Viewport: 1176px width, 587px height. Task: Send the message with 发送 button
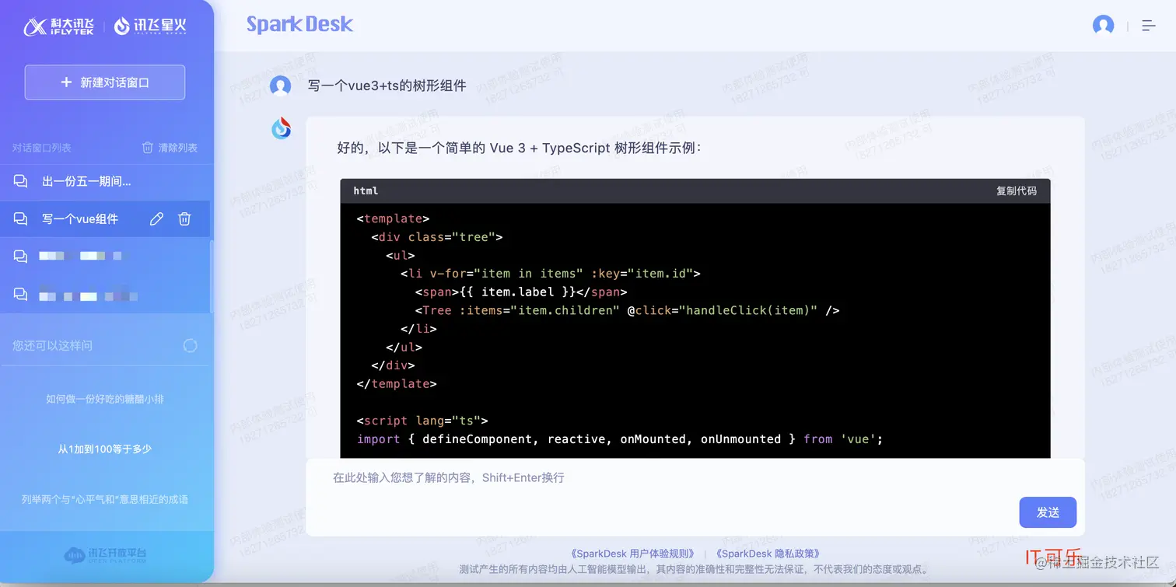click(1048, 512)
